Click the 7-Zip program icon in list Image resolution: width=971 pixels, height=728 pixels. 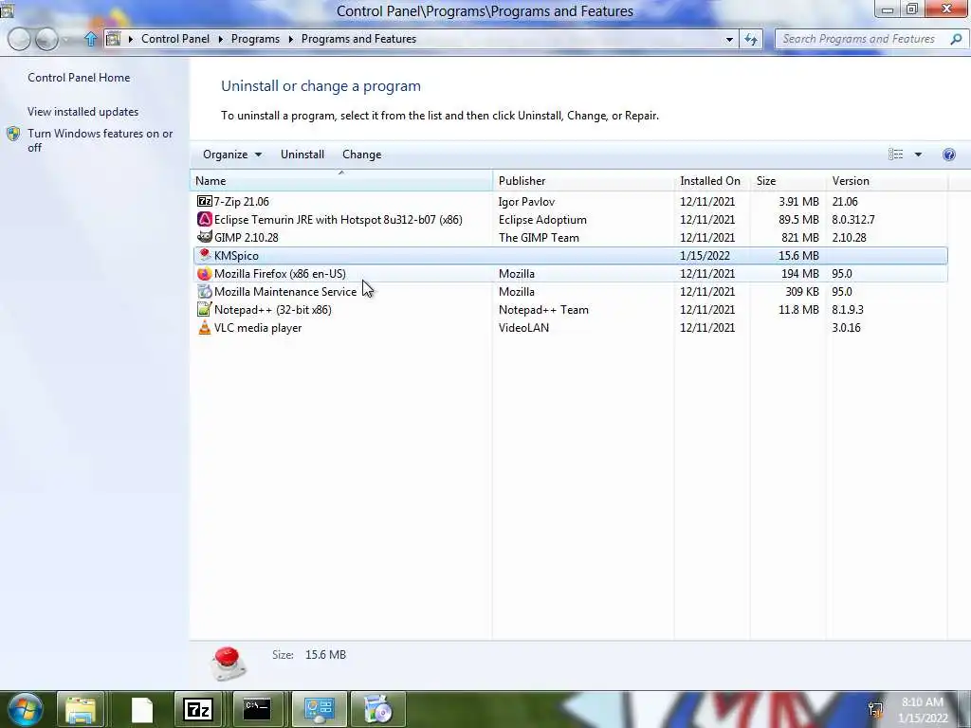tap(205, 201)
